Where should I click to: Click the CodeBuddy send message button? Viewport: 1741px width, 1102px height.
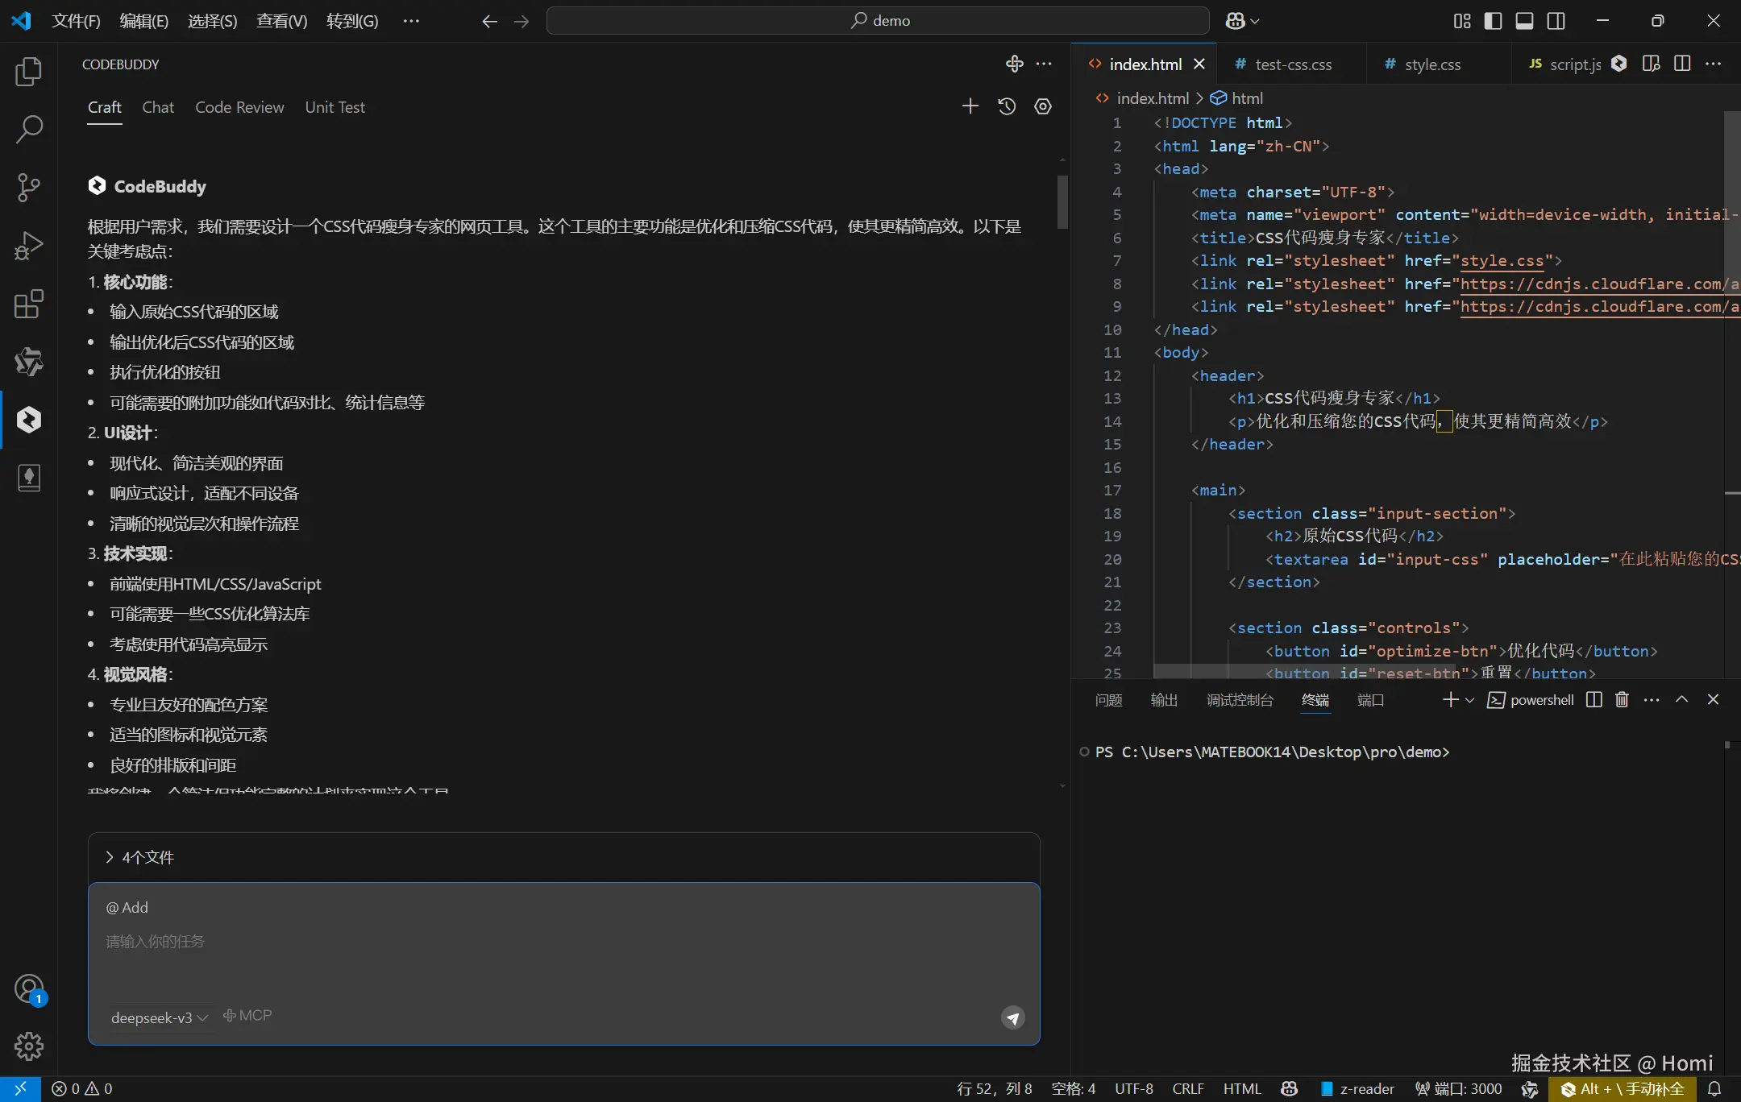pyautogui.click(x=1013, y=1017)
